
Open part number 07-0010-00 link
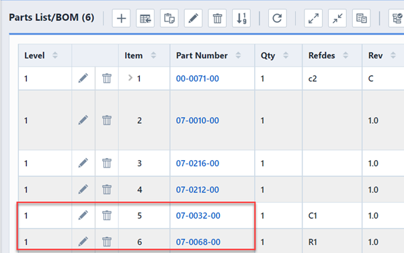point(198,120)
